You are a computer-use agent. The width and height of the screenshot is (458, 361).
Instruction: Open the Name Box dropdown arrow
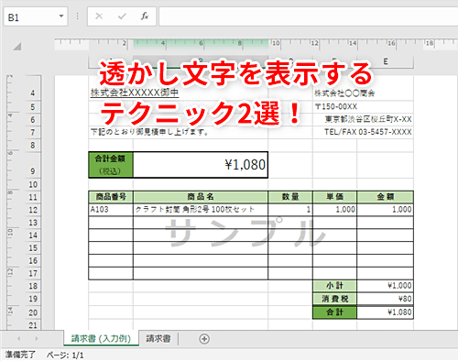[61, 16]
